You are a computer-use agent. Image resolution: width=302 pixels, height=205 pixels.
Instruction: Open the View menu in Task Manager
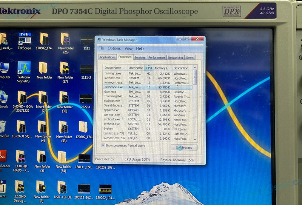pos(128,48)
